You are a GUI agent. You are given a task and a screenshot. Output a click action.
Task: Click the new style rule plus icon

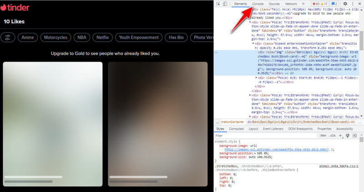point(340,135)
